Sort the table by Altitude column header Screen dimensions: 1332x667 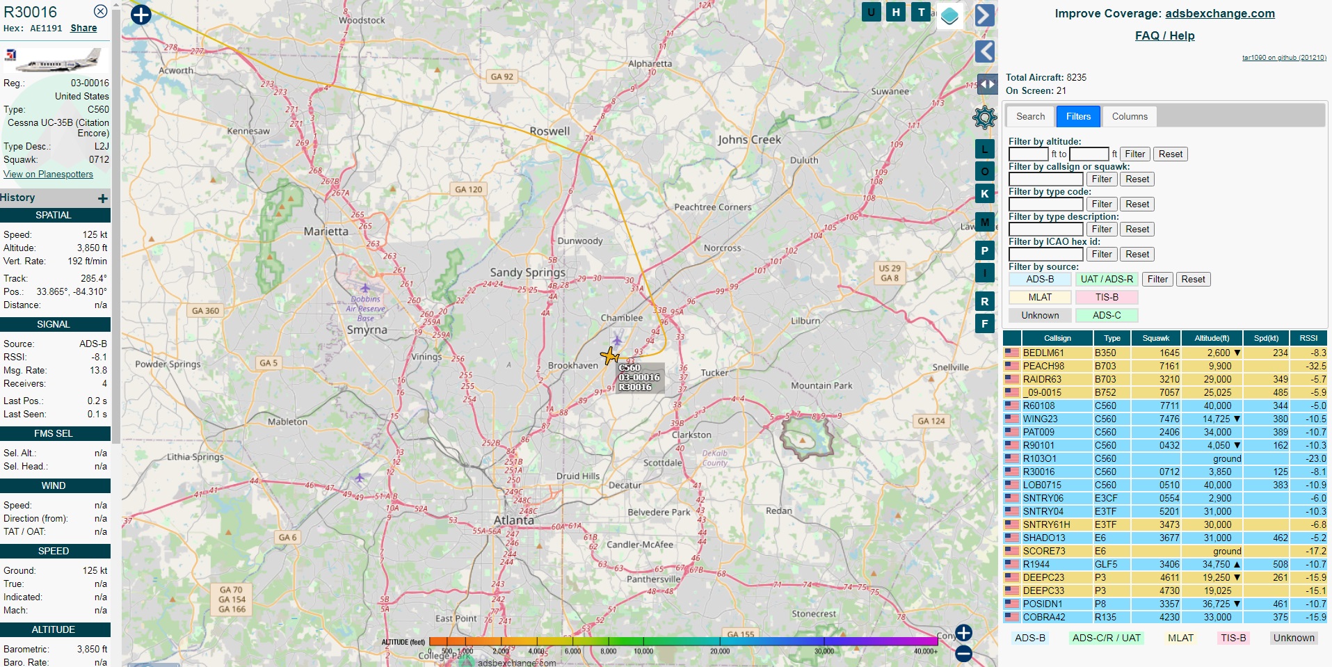point(1212,339)
